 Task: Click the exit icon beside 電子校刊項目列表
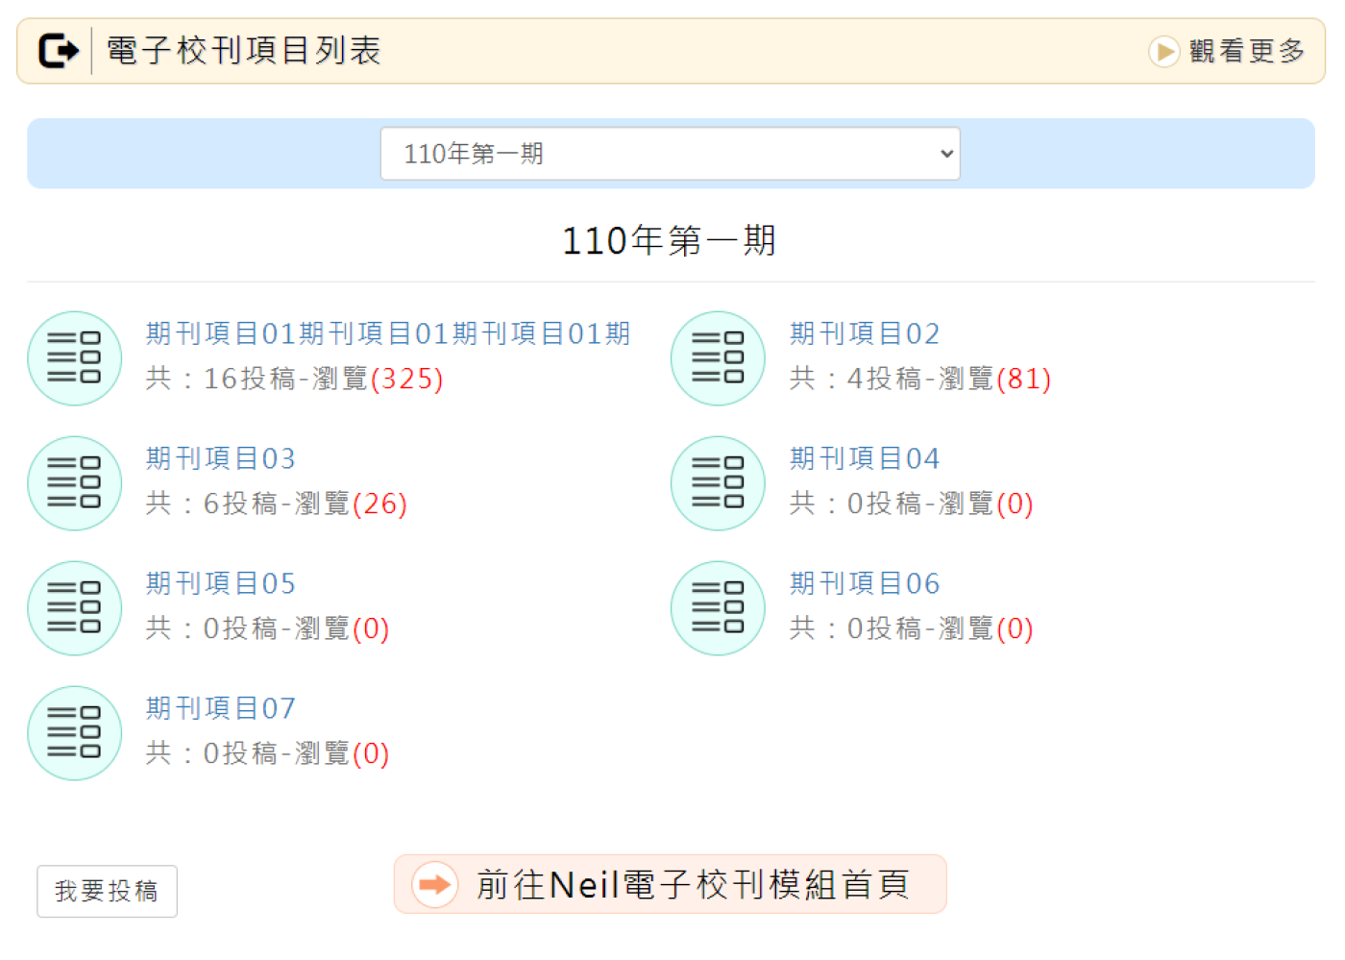click(x=58, y=51)
